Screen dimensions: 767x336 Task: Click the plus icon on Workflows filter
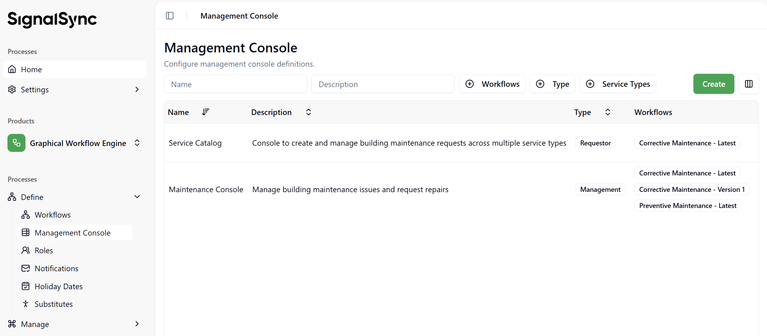[470, 84]
